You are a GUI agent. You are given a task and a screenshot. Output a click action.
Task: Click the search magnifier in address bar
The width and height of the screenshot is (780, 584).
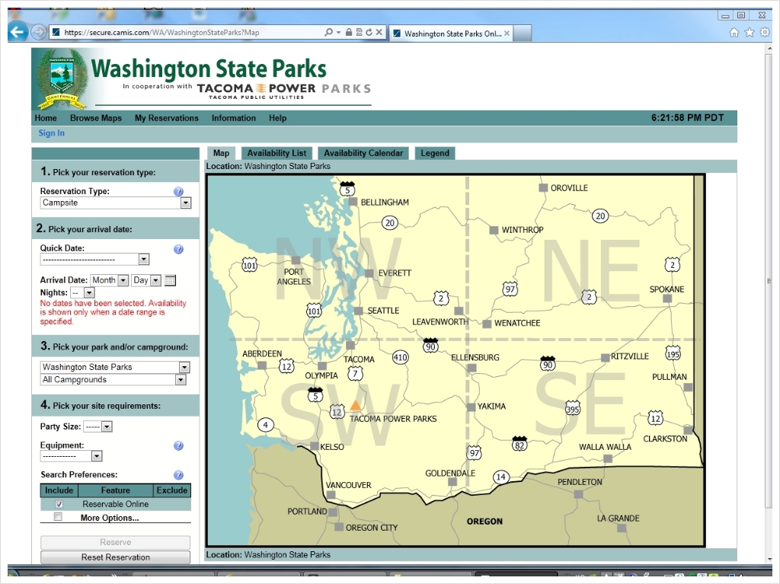coord(329,32)
